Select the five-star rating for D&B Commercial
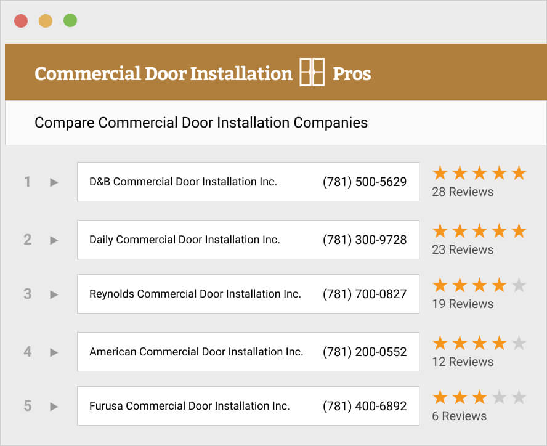Viewport: 547px width, 446px height. tap(479, 173)
